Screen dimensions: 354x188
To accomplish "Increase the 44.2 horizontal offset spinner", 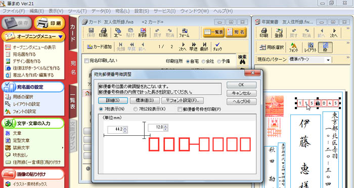I will [126, 128].
